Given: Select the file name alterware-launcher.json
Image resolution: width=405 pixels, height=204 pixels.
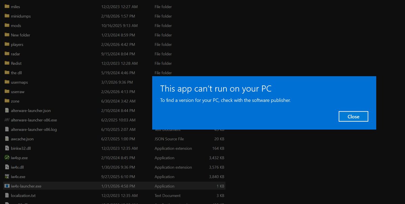Looking at the screenshot, I should (x=31, y=111).
